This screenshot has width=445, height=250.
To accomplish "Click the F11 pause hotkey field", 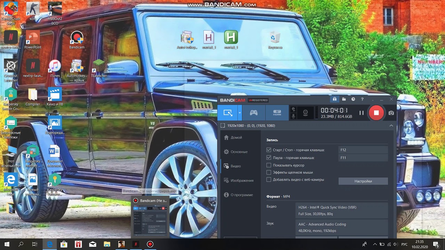I will pos(363,158).
